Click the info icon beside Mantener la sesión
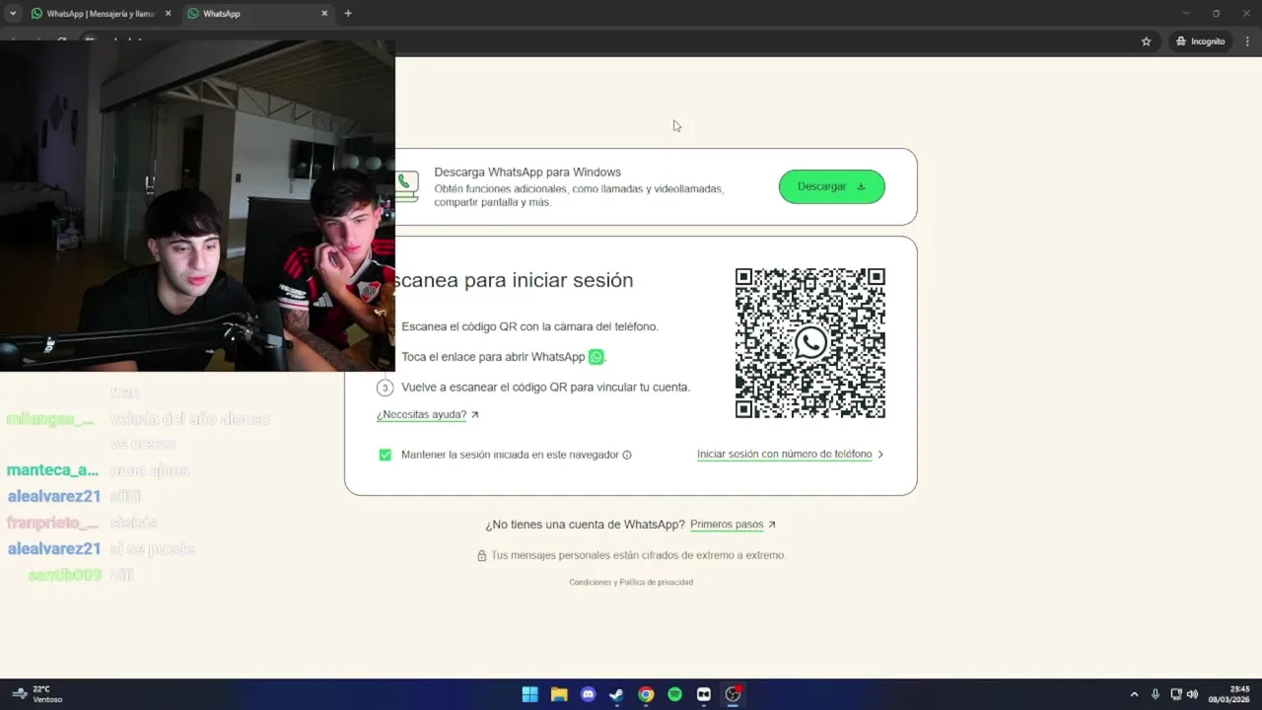This screenshot has height=710, width=1262. coord(627,455)
